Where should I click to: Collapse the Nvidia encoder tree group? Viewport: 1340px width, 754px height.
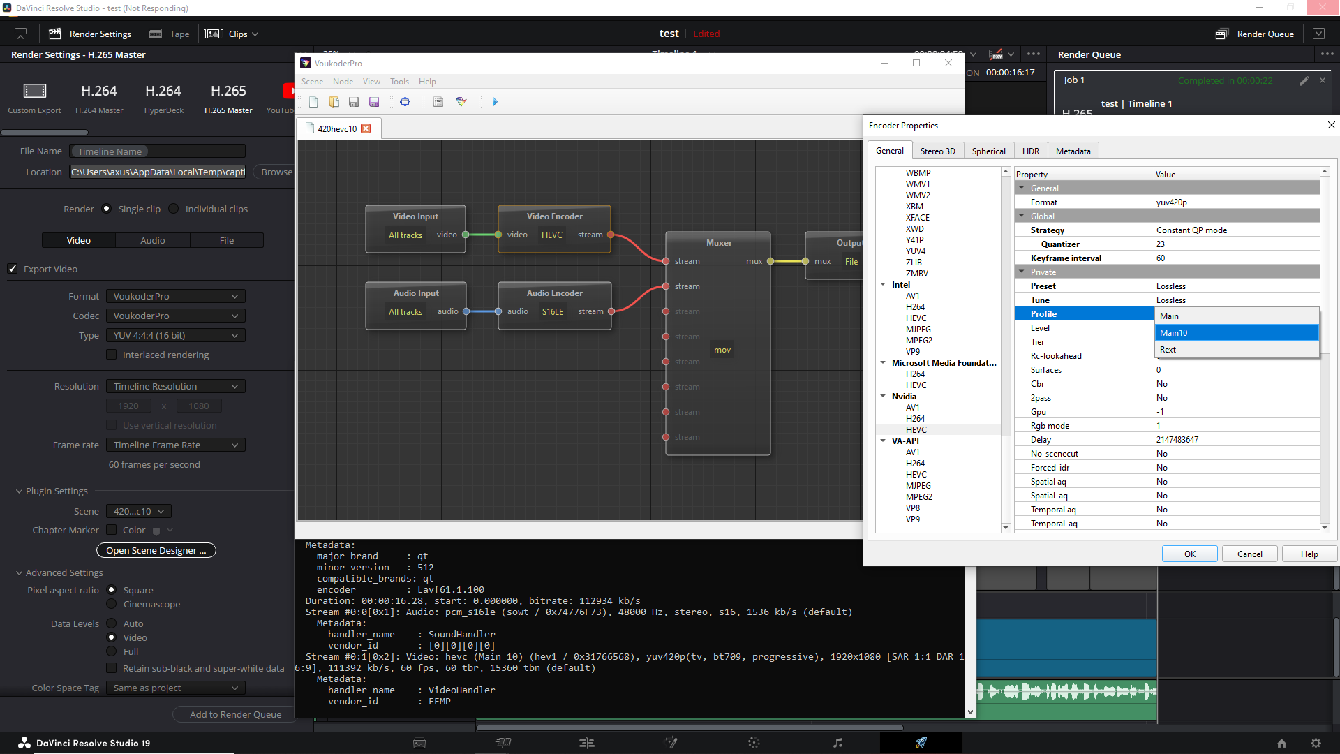coord(883,397)
